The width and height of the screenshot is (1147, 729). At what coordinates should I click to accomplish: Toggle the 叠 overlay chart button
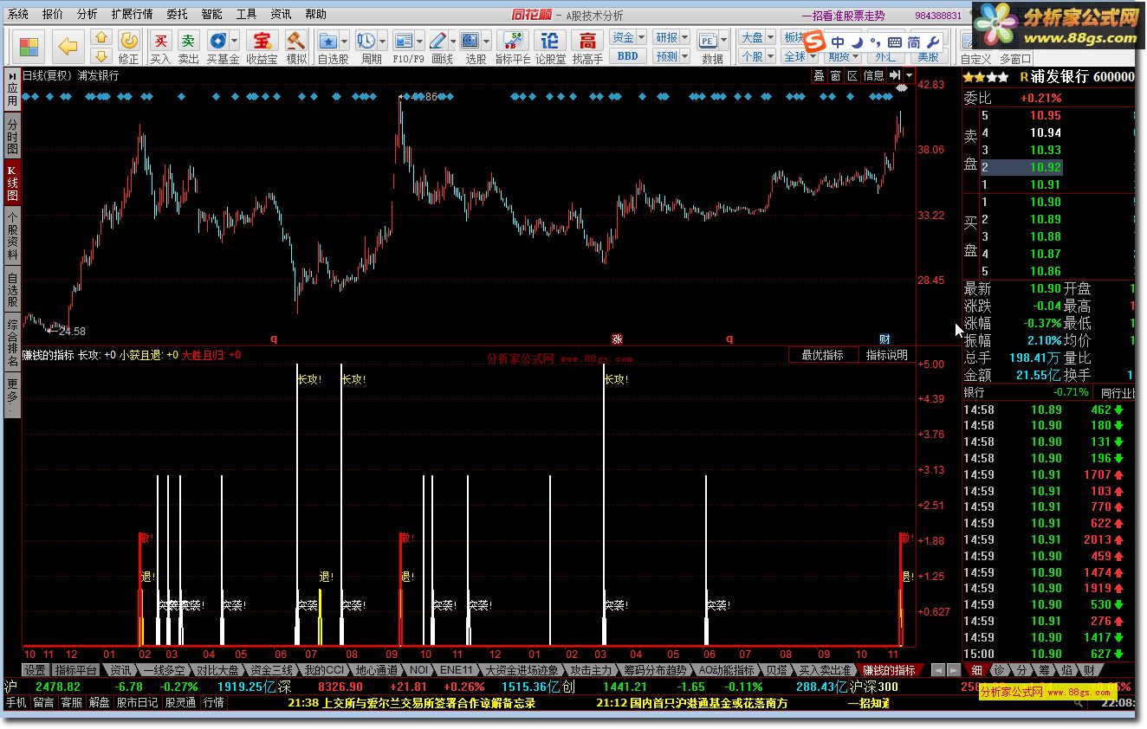click(819, 75)
